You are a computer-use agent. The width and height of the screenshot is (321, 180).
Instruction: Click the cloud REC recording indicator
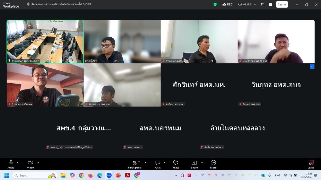[227, 4]
